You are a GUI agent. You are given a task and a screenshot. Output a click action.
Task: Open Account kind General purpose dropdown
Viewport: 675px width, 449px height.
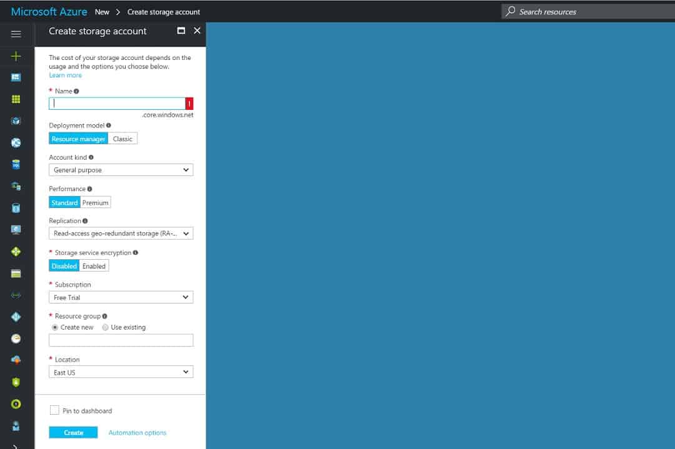click(x=121, y=170)
